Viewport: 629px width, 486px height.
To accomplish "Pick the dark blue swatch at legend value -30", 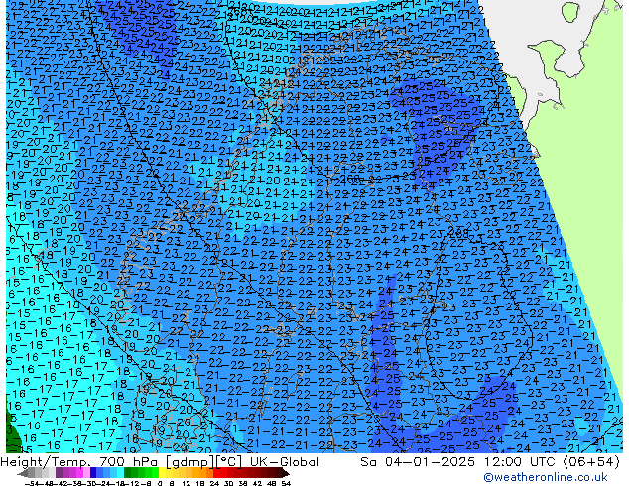I will [x=93, y=474].
